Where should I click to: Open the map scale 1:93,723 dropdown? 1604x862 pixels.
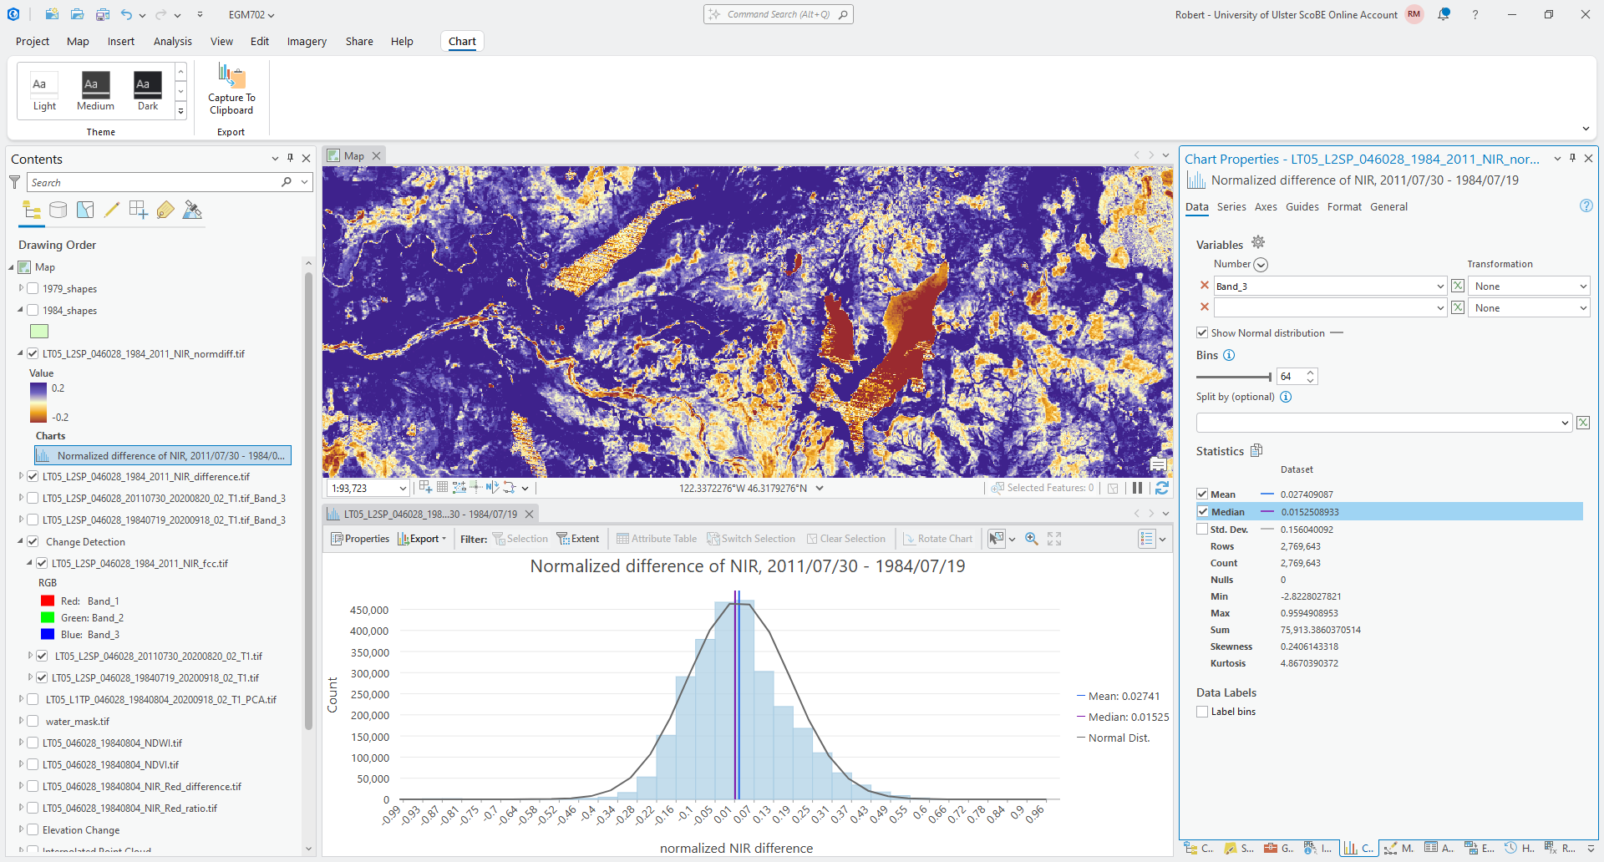coord(403,489)
